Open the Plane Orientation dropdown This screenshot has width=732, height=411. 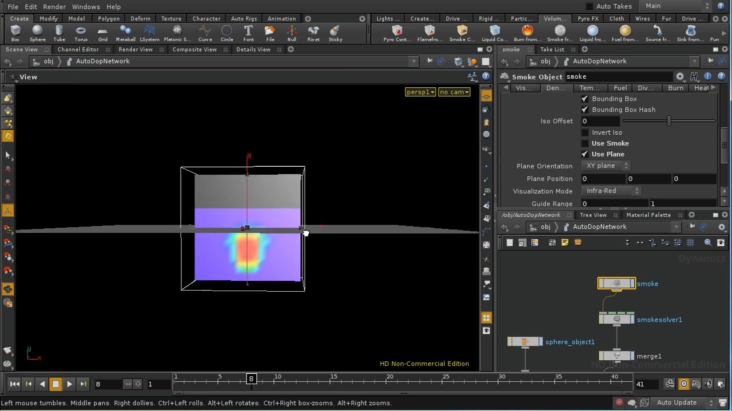click(x=605, y=166)
